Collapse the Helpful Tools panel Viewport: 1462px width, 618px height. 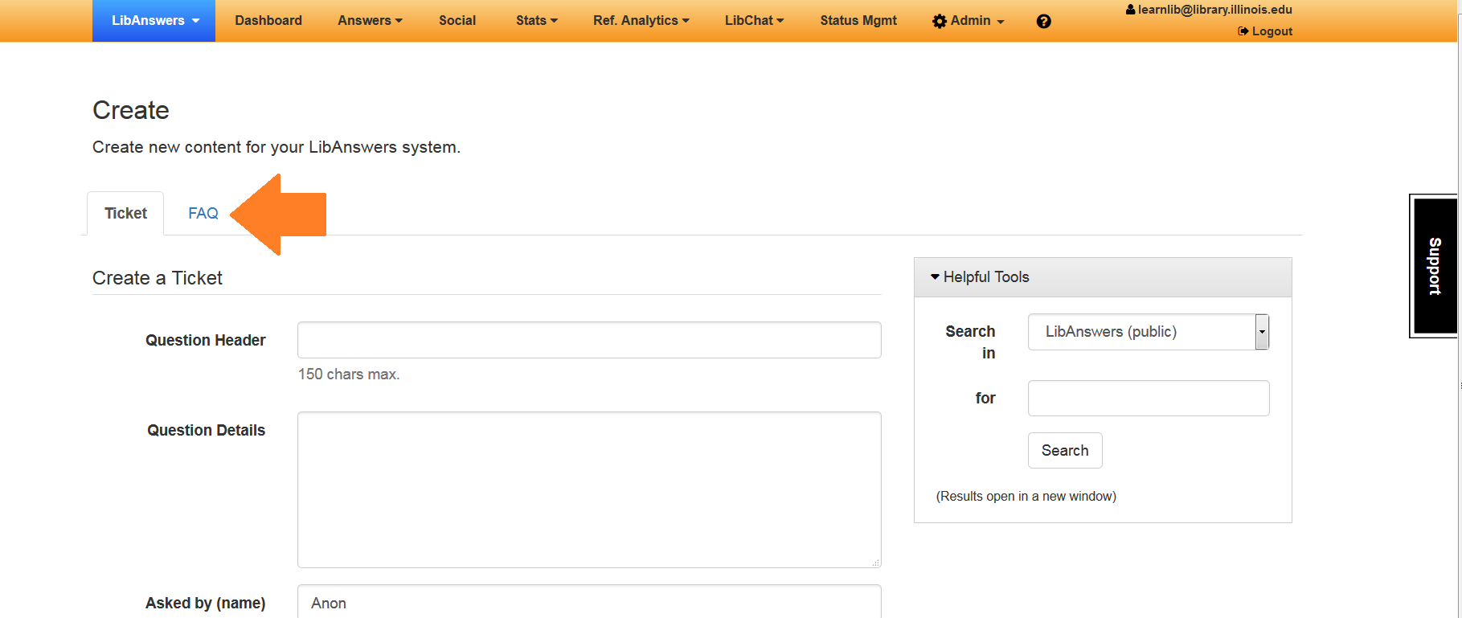979,277
